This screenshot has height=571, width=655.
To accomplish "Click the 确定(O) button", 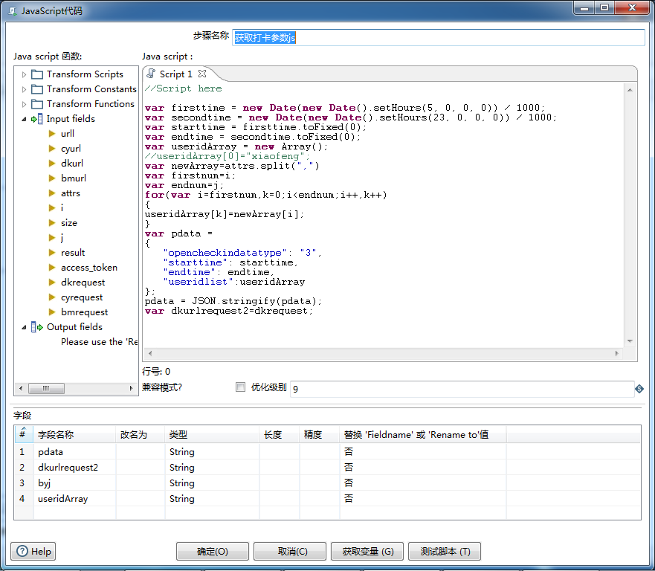I will point(212,551).
